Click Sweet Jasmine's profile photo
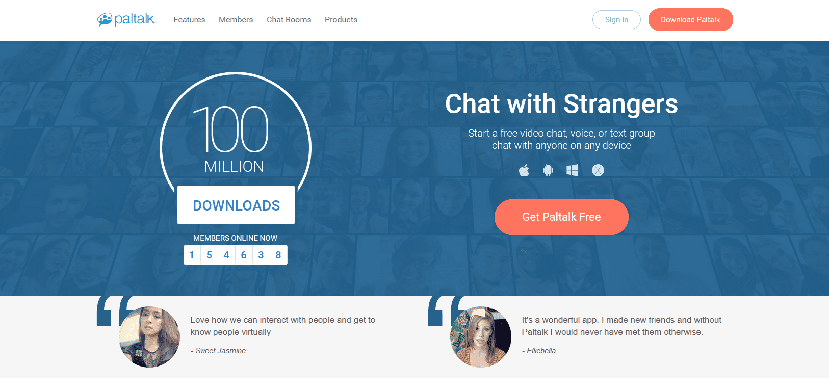Viewport: 829px width, 392px height. (x=149, y=337)
